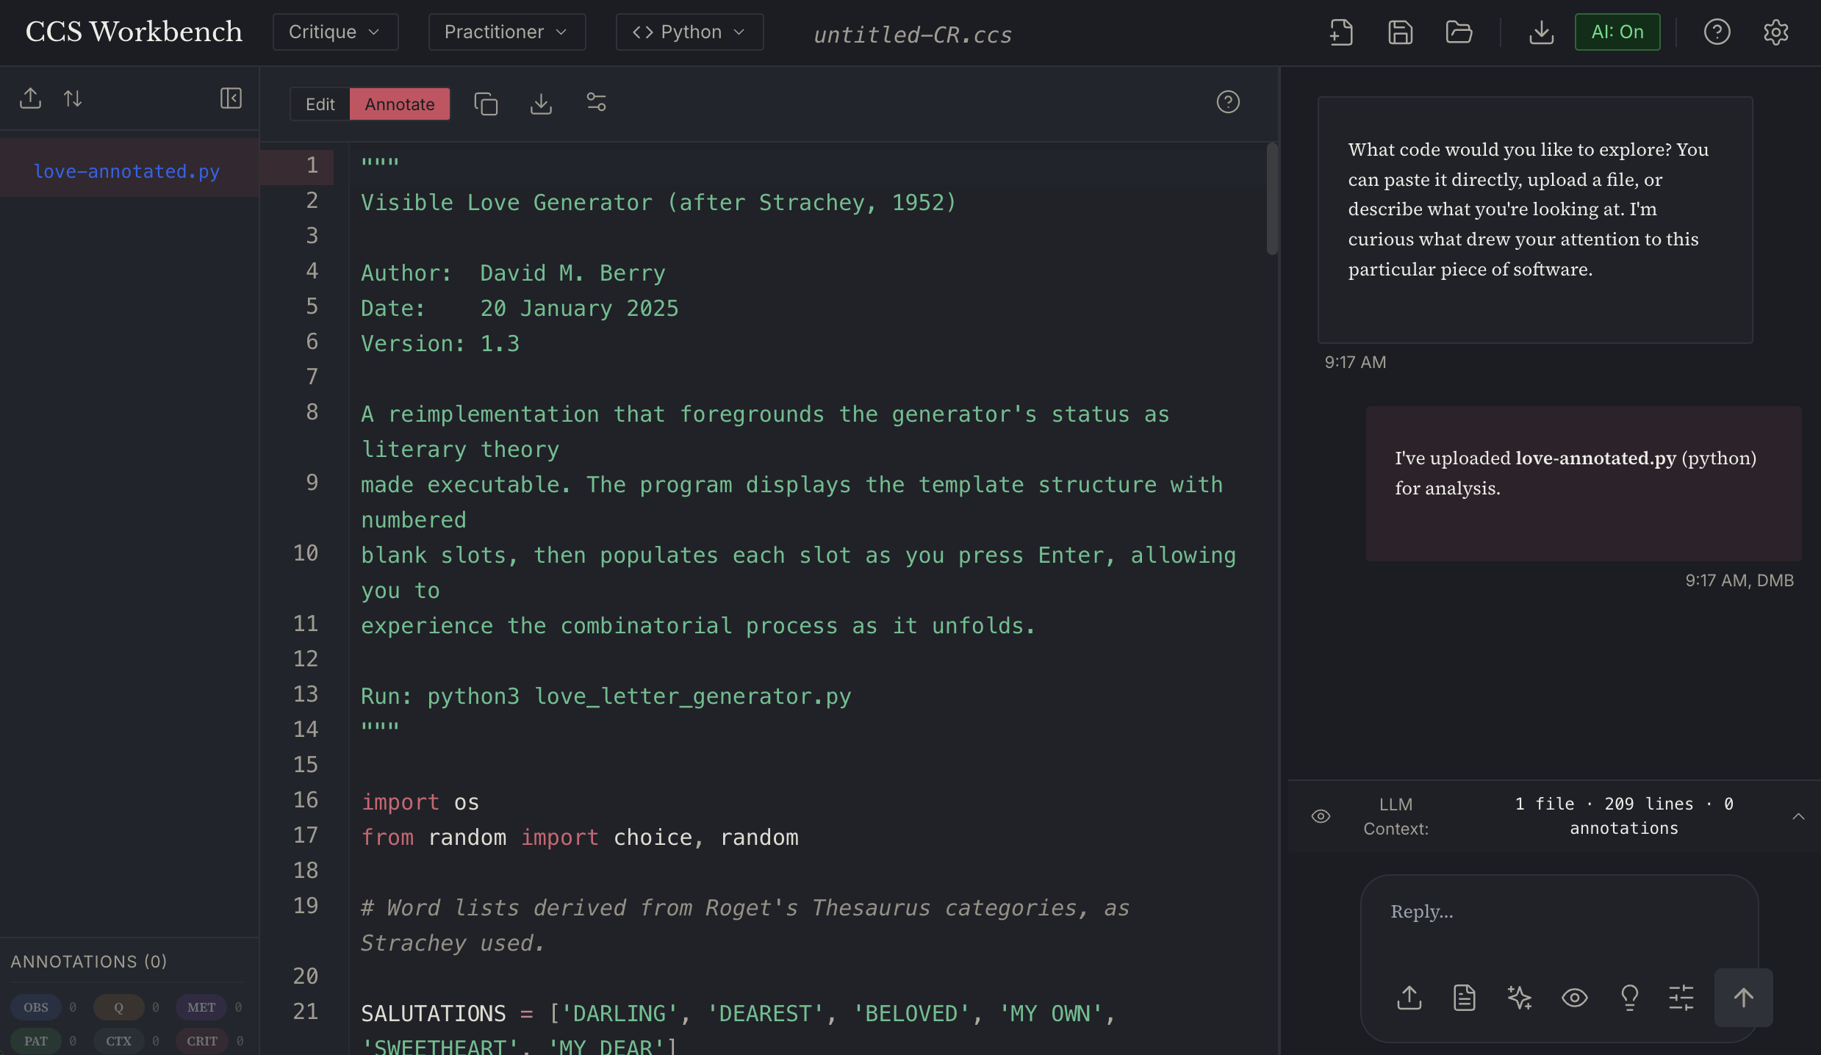The height and width of the screenshot is (1055, 1821).
Task: Click the save floppy disk icon
Action: pos(1400,32)
